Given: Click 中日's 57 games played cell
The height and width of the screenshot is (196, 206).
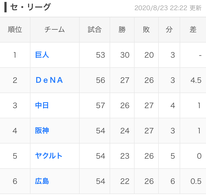Looking at the screenshot, I should (x=101, y=106).
